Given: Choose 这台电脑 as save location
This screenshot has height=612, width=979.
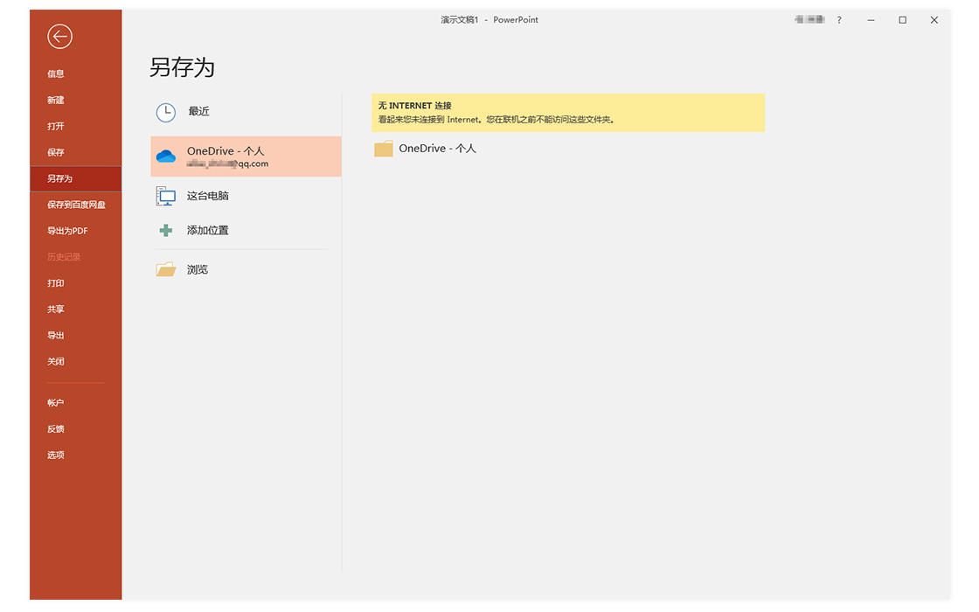Looking at the screenshot, I should pos(246,196).
